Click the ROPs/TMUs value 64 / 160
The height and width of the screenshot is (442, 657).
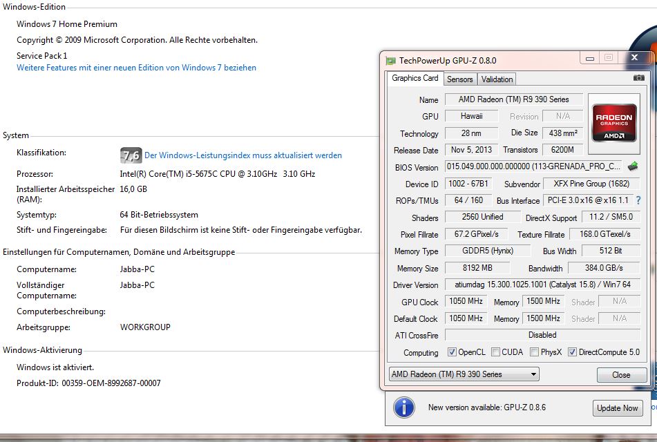(468, 200)
